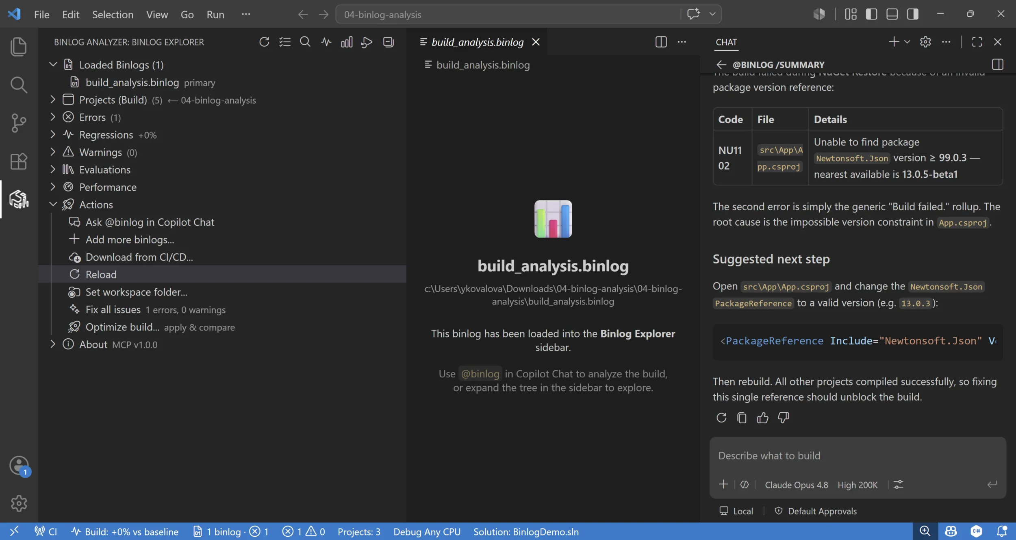Click Ask @binlog in Copilot Chat

pyautogui.click(x=150, y=222)
